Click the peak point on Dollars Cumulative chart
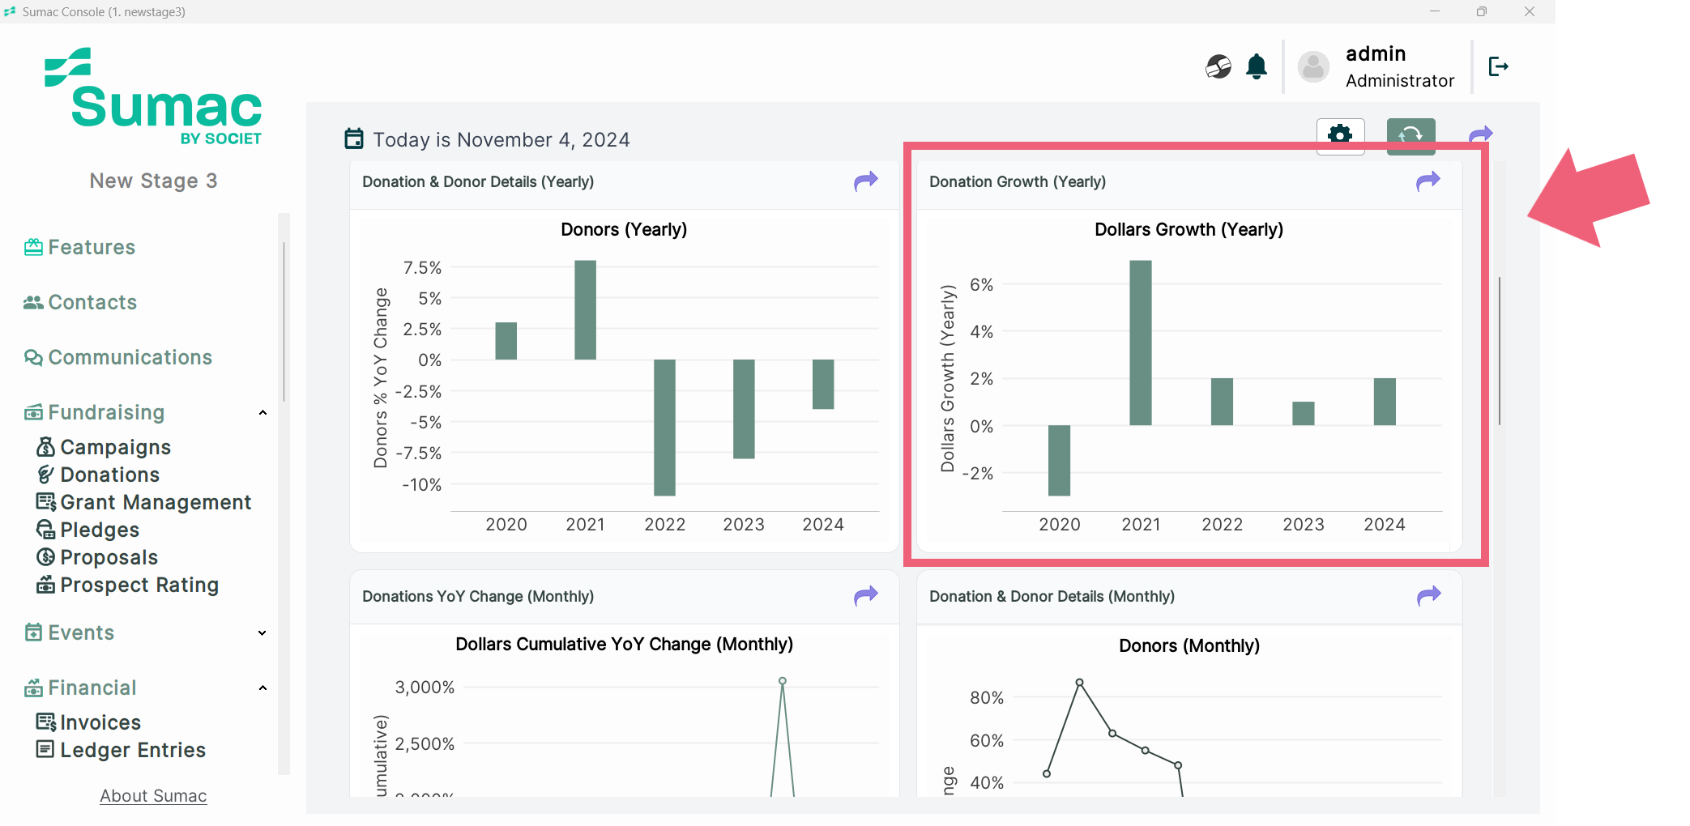 (783, 681)
